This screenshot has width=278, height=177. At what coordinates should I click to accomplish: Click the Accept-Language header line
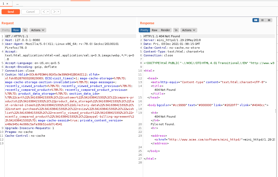(x=32, y=63)
